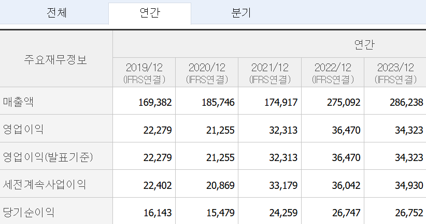Image resolution: width=426 pixels, height=224 pixels.
Task: Select 당기순이익 value 26,747
Action: point(346,213)
